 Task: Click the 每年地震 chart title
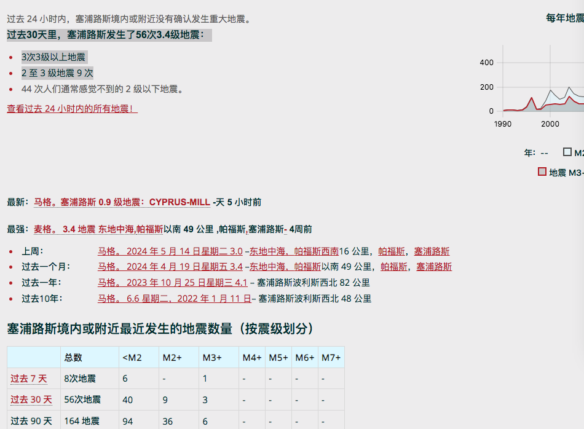click(x=564, y=18)
